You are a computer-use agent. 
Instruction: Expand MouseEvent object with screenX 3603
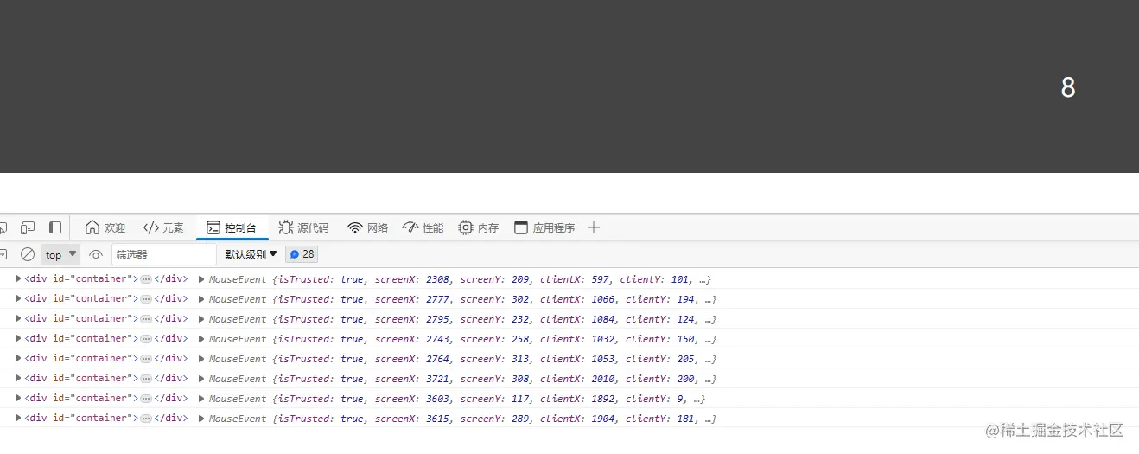[x=201, y=399]
